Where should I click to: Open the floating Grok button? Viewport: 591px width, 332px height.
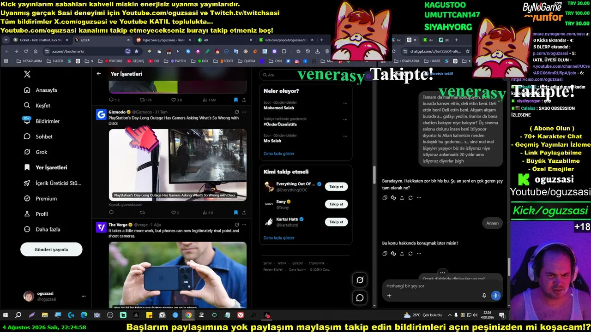[360, 280]
